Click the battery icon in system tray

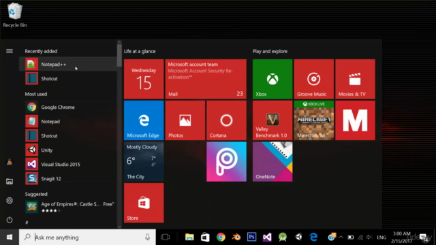pos(351,238)
